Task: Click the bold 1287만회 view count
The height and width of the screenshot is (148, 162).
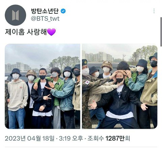Action: tap(118, 138)
